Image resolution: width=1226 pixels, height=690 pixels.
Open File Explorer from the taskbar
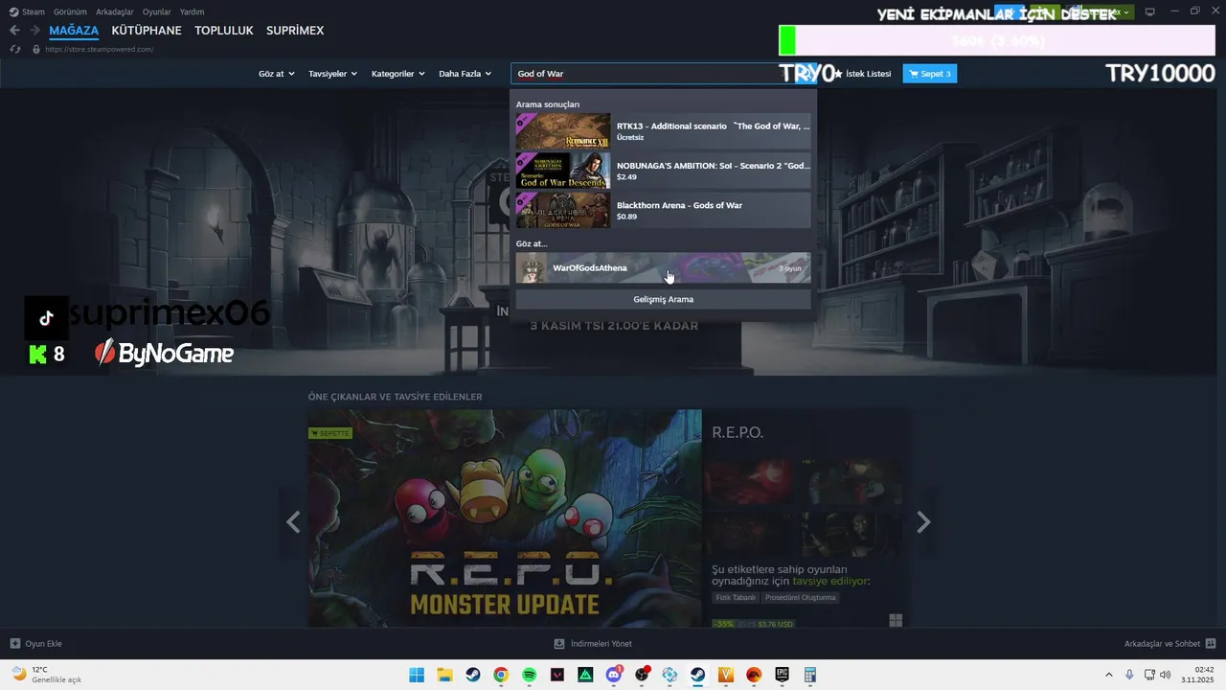click(x=445, y=675)
